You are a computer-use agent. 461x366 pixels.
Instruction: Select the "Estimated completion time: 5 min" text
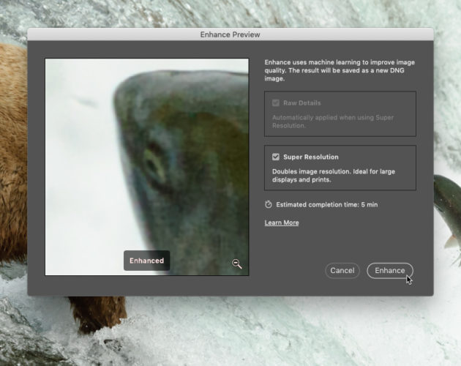(x=327, y=204)
